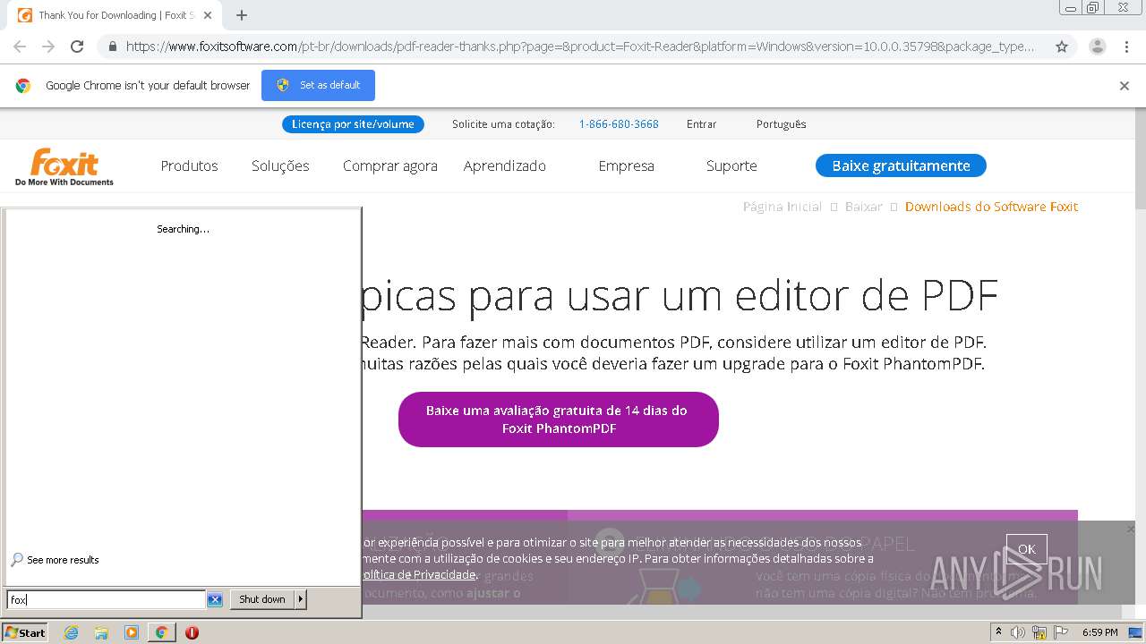Click the Foxit logo
Image resolution: width=1146 pixels, height=644 pixels.
tap(64, 166)
